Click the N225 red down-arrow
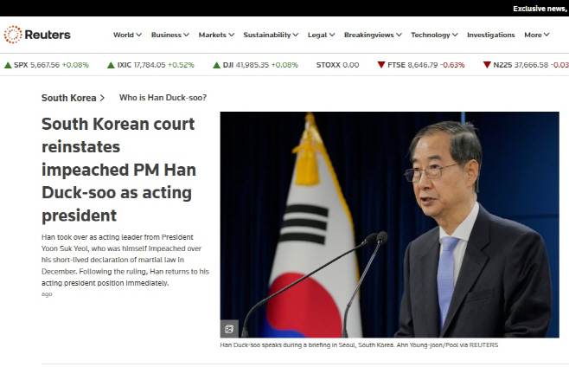 tap(487, 65)
